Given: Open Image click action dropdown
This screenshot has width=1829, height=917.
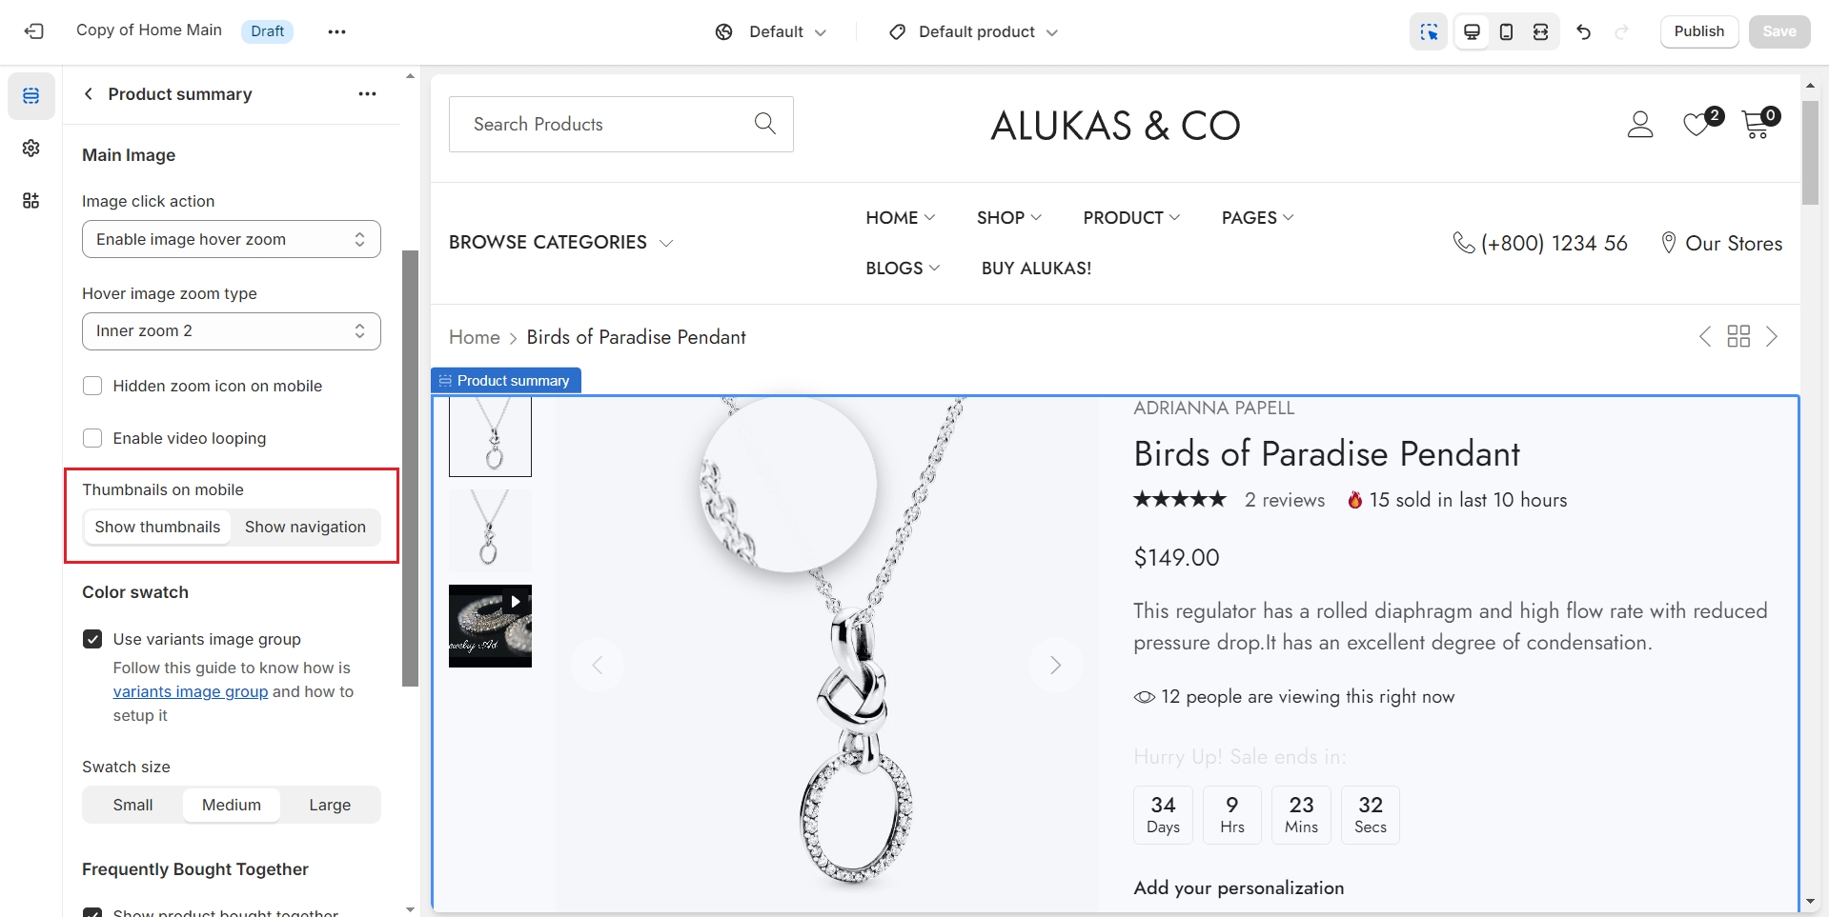Looking at the screenshot, I should click(x=232, y=239).
